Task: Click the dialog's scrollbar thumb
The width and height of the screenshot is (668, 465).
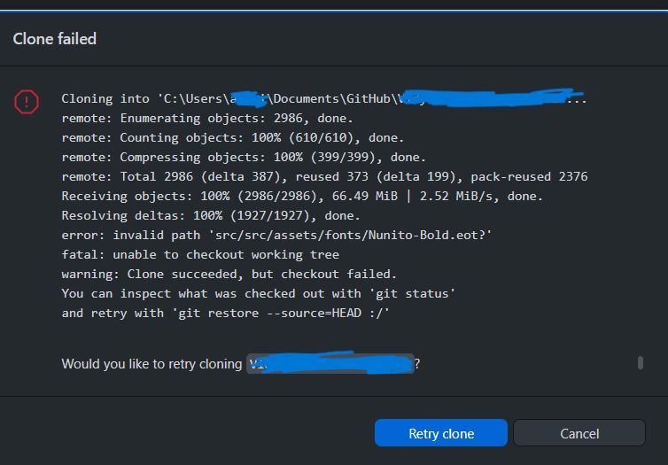Action: click(641, 363)
